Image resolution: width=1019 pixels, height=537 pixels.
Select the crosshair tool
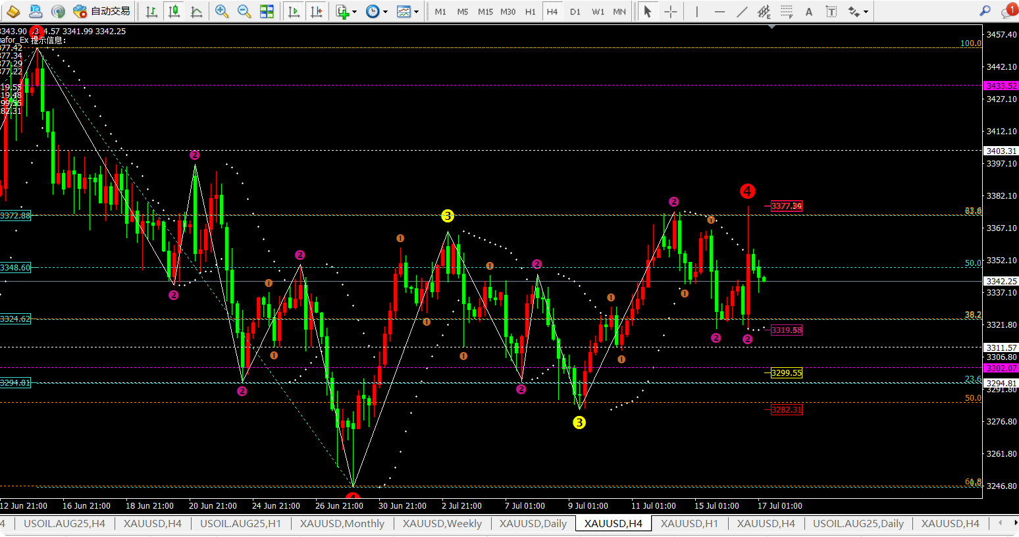[x=670, y=11]
